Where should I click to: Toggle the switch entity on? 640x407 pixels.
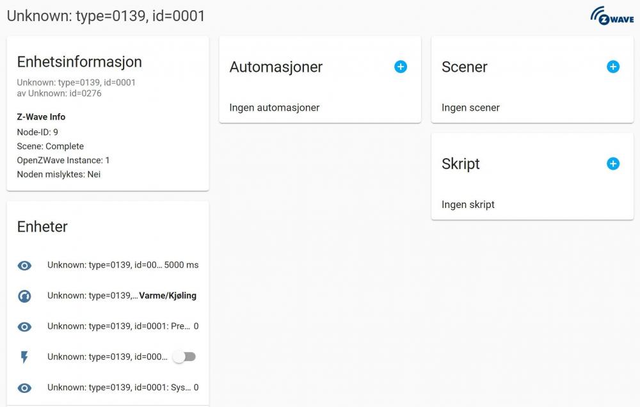pos(184,357)
